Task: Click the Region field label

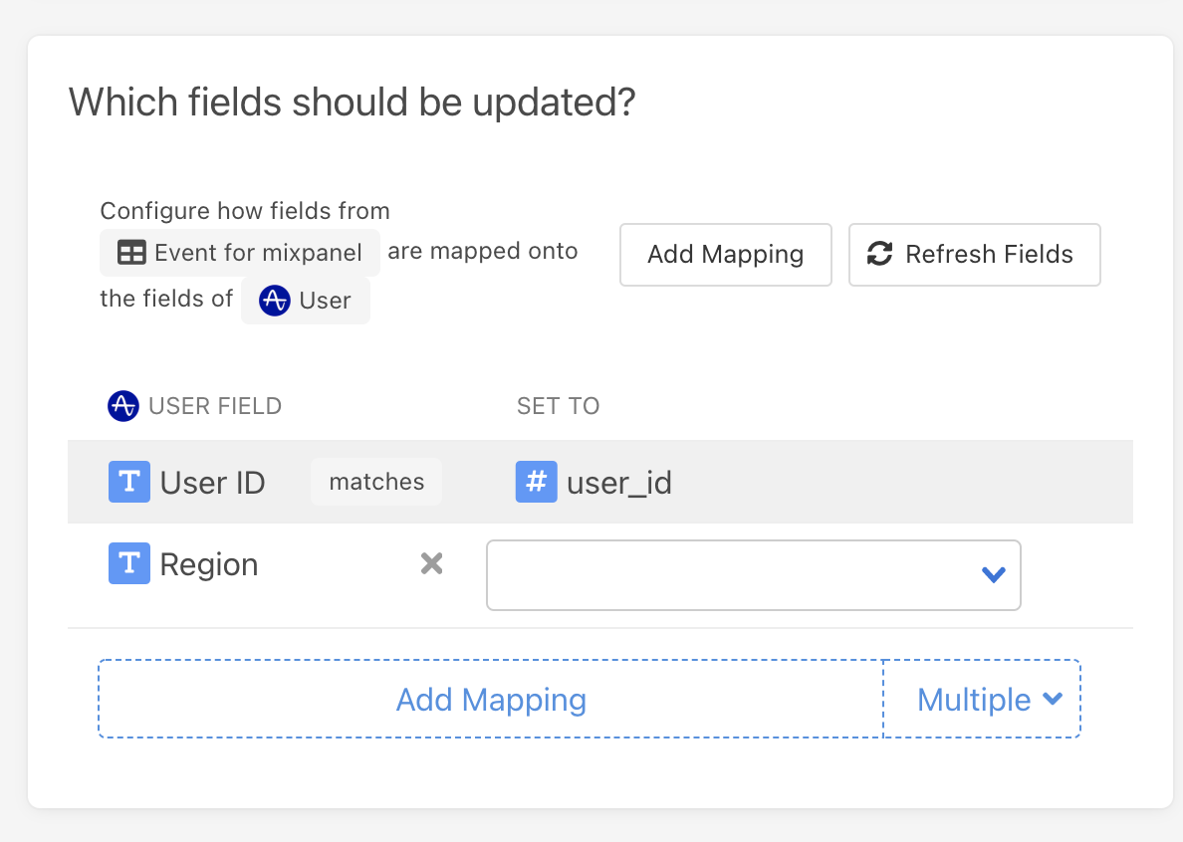Action: [x=209, y=564]
